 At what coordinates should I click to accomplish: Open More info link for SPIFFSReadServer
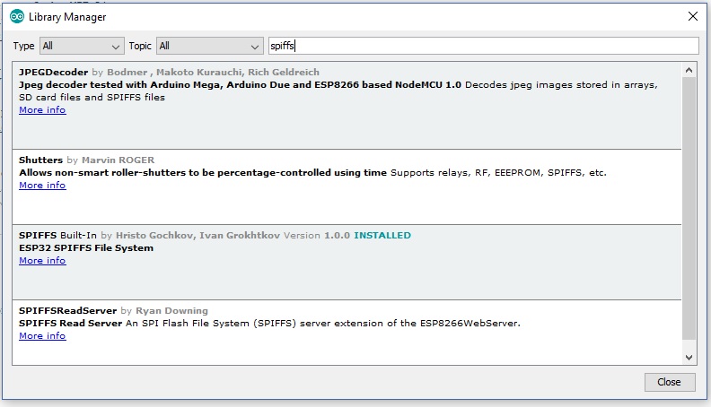point(42,335)
